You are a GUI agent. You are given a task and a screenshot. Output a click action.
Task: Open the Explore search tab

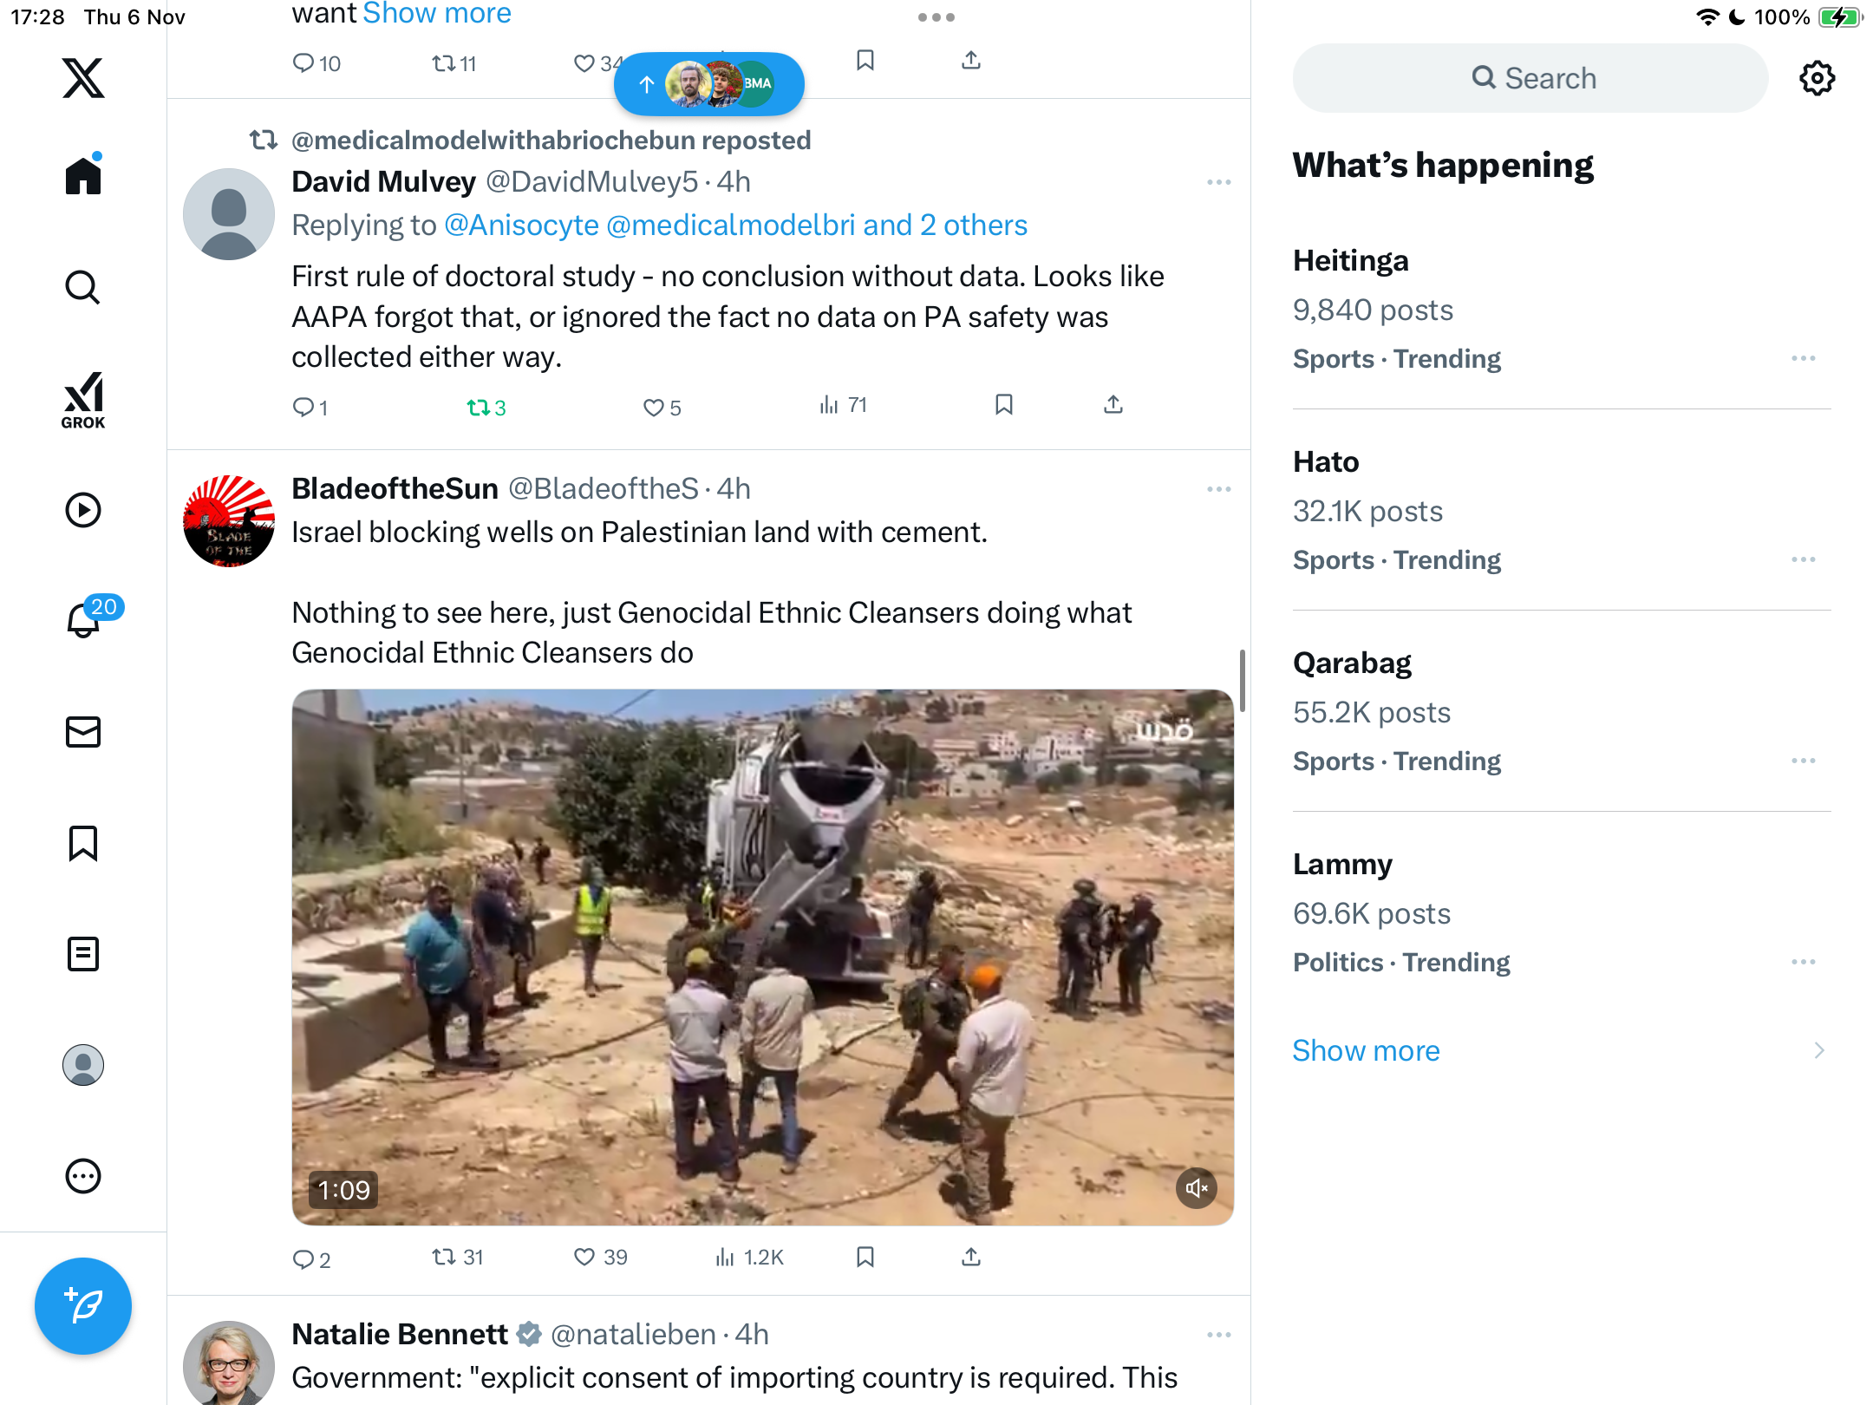tap(83, 287)
